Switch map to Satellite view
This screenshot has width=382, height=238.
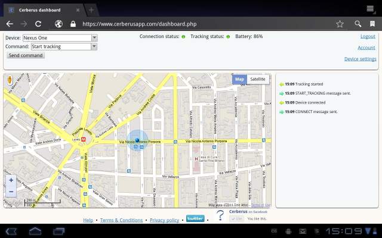(258, 79)
